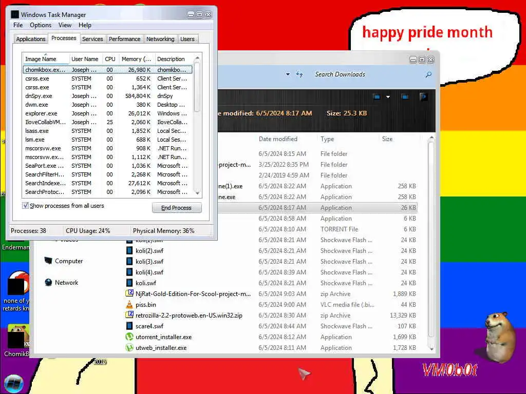Screen dimensions: 526x394
Task: Select the explorer.exe process row
Action: (107, 113)
